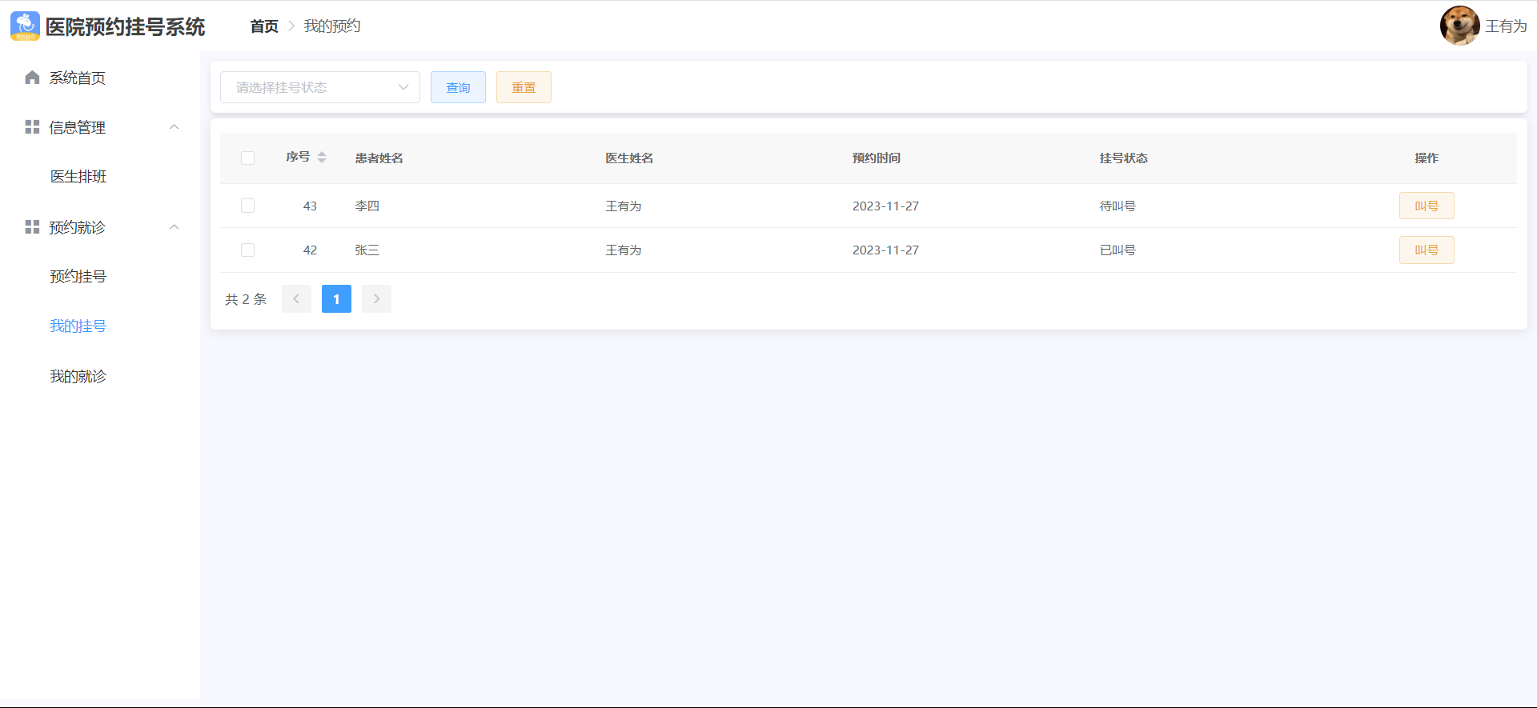Click the 医生姓名 column header
This screenshot has width=1537, height=708.
tap(629, 158)
